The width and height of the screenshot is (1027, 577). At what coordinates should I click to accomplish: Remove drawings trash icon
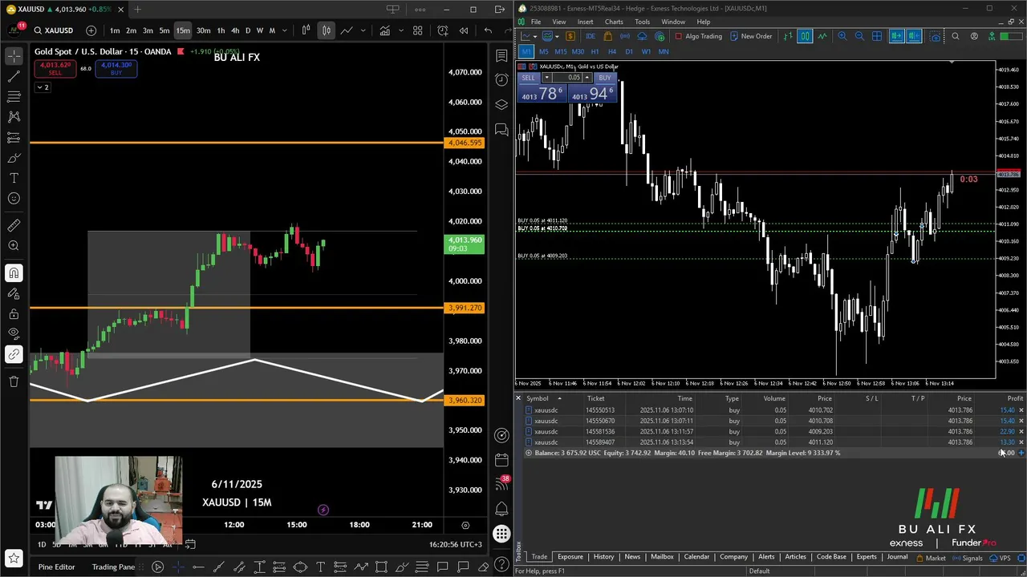14,381
